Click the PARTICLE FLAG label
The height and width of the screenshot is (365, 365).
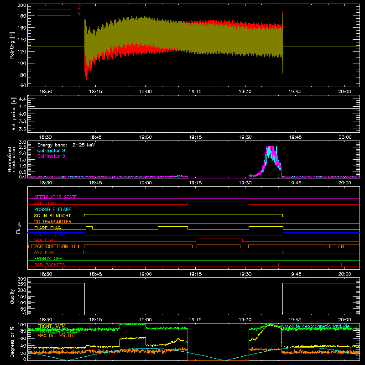[x=51, y=246]
